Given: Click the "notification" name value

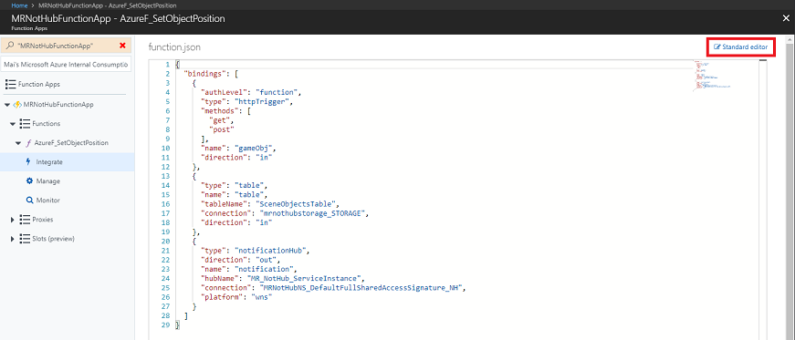Looking at the screenshot, I should coord(264,269).
